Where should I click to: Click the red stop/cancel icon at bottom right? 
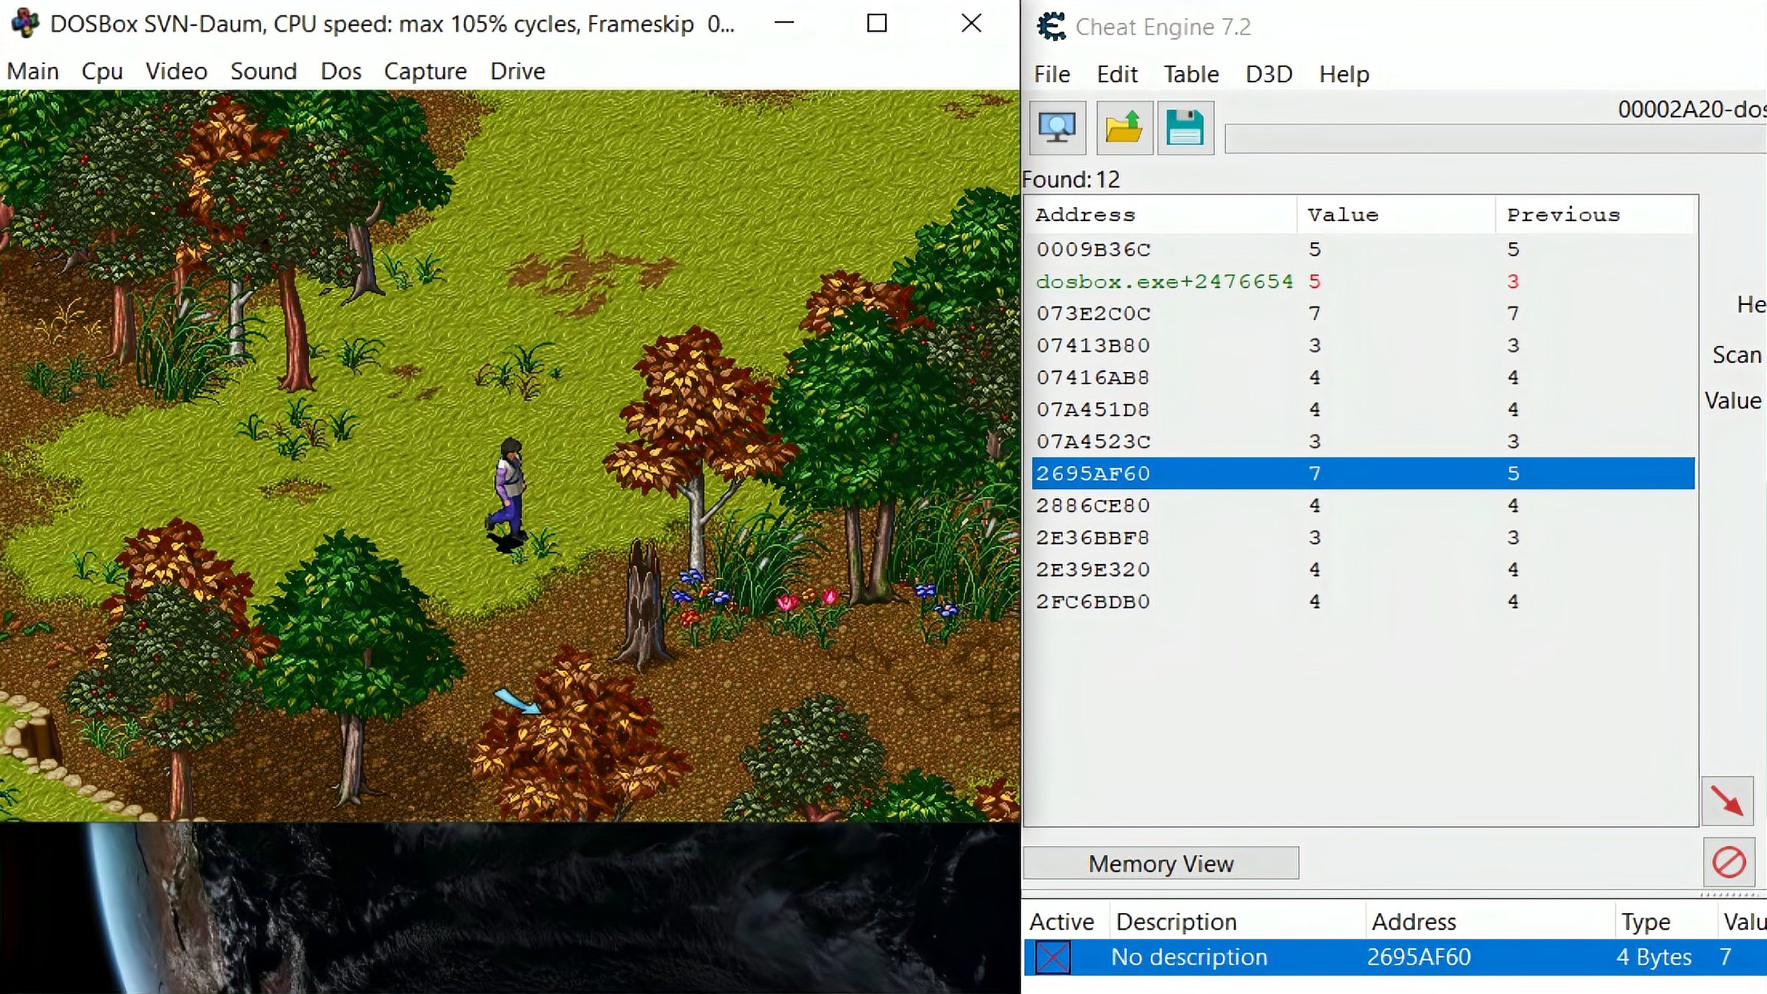coord(1728,863)
